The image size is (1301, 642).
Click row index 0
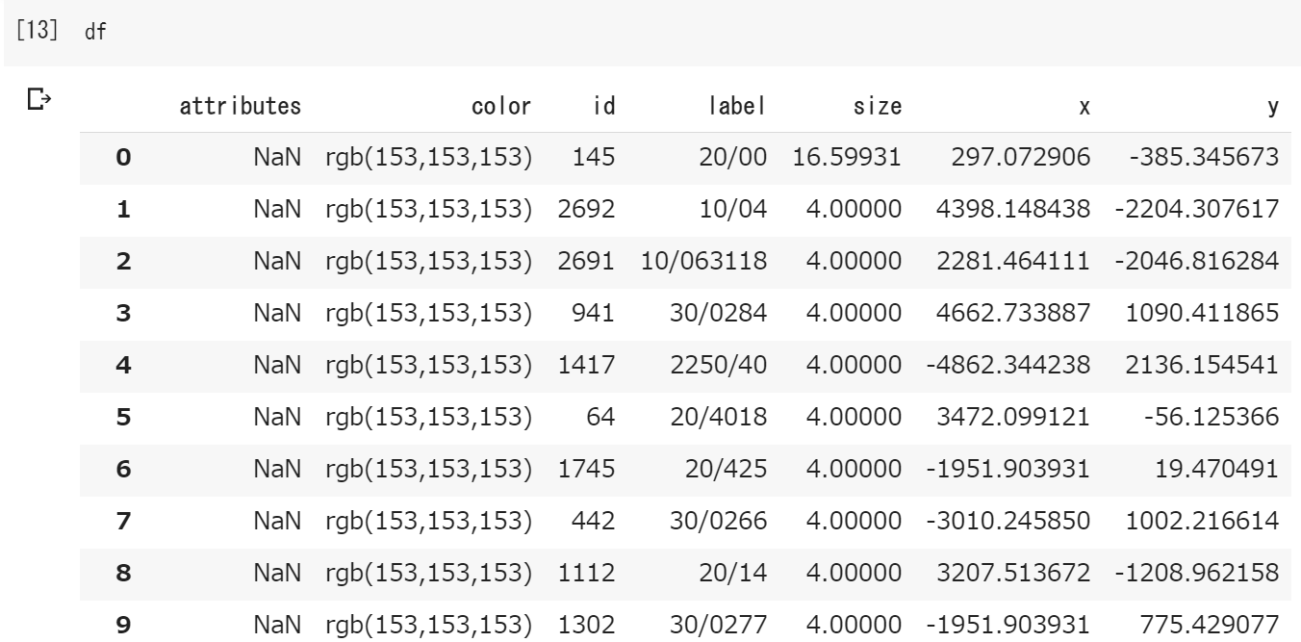coord(122,158)
